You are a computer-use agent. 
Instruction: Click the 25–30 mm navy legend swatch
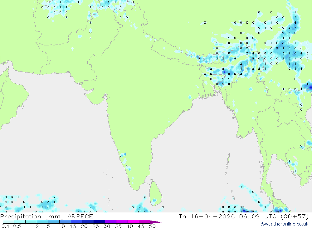[x=99, y=222]
